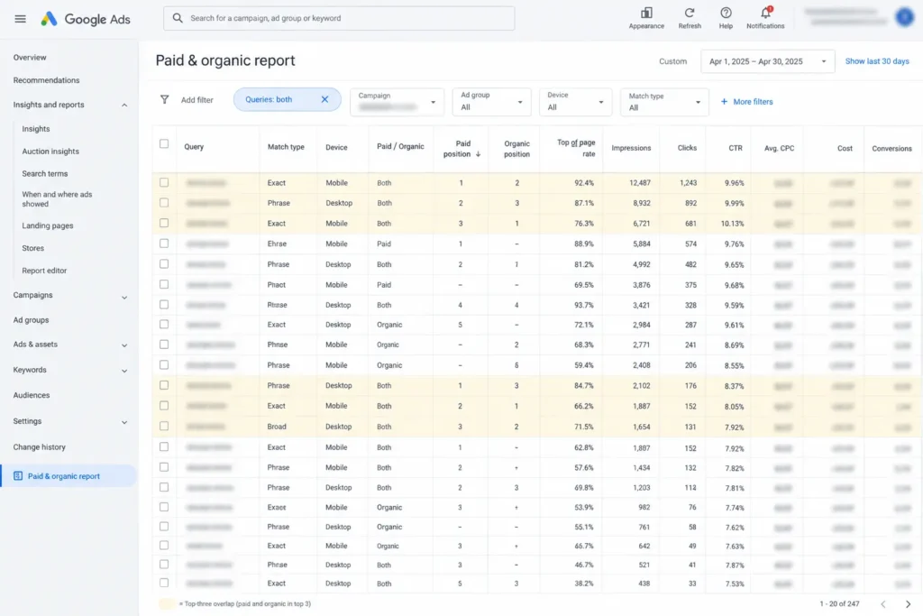Screen dimensions: 923x616
Task: Open Search terms page
Action: (x=45, y=174)
